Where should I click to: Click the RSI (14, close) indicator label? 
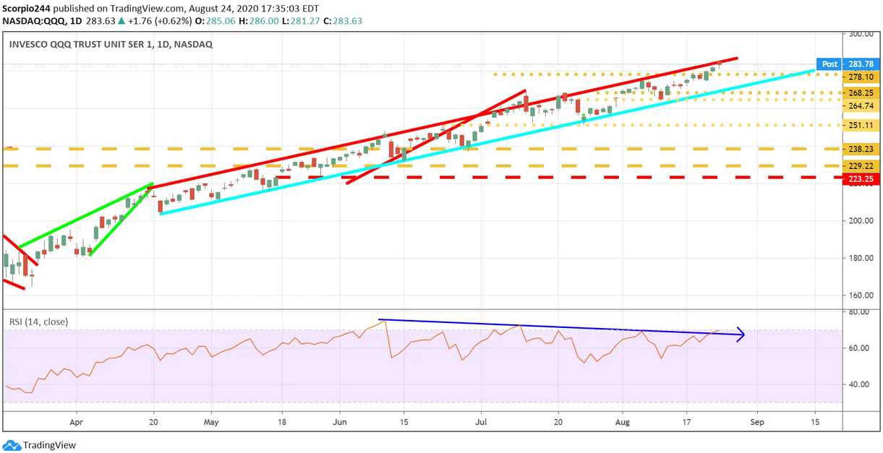pos(37,322)
